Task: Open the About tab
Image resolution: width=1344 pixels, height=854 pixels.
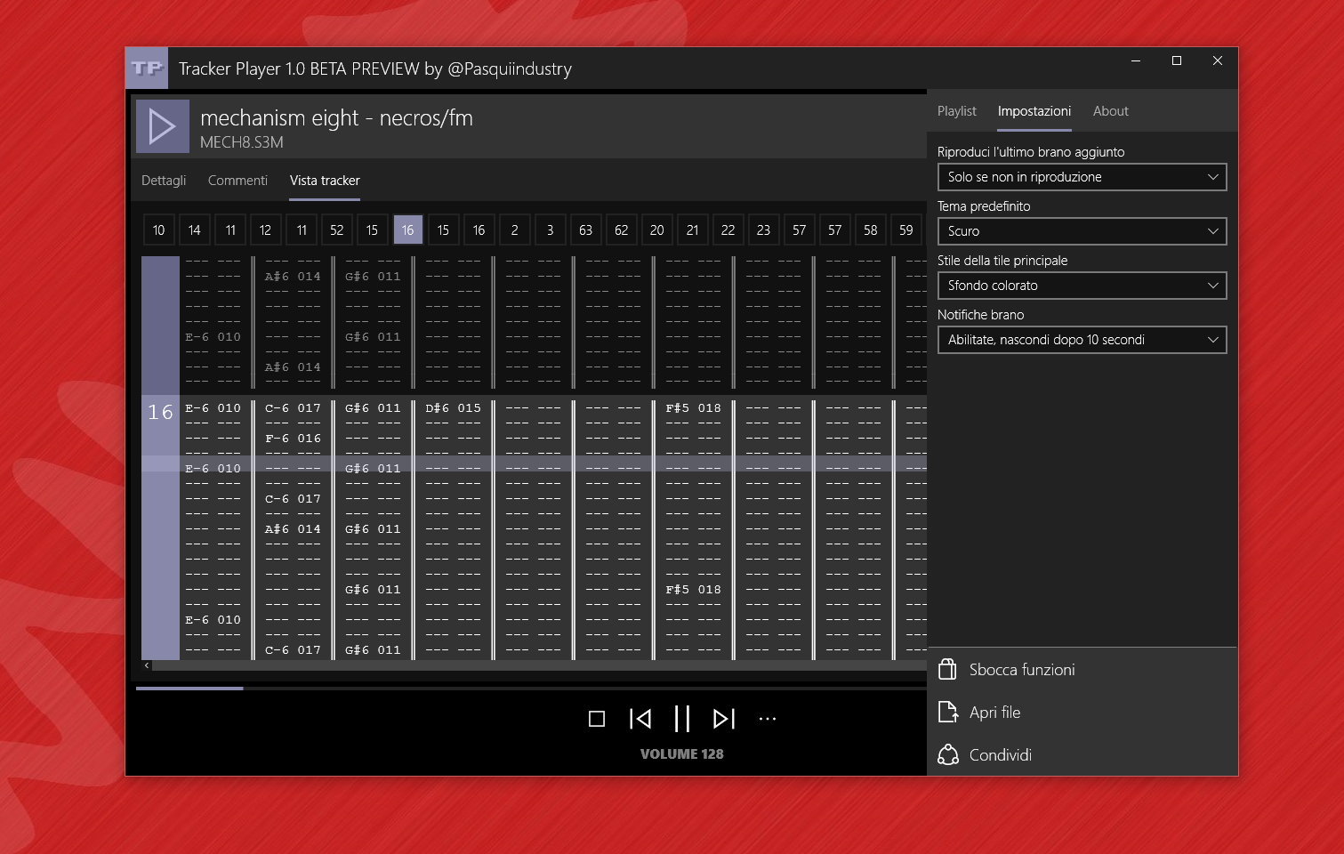Action: pyautogui.click(x=1110, y=110)
